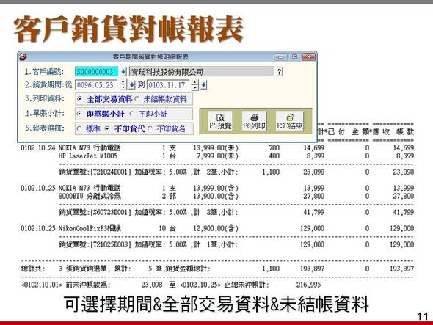Click the 3.列印資料 label
Image resolution: width=433 pixels, height=325 pixels.
[44, 98]
